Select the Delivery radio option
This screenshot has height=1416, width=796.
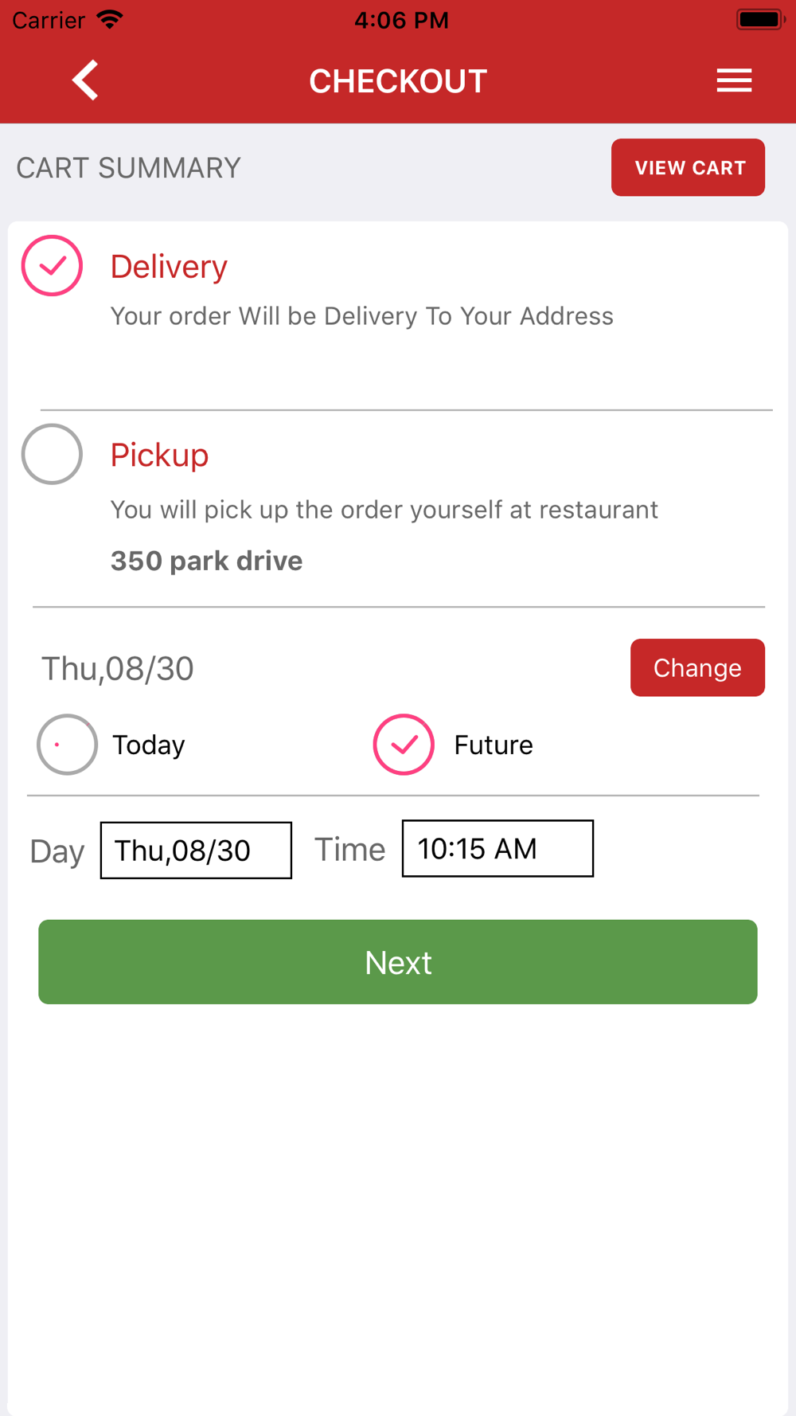[x=52, y=266]
